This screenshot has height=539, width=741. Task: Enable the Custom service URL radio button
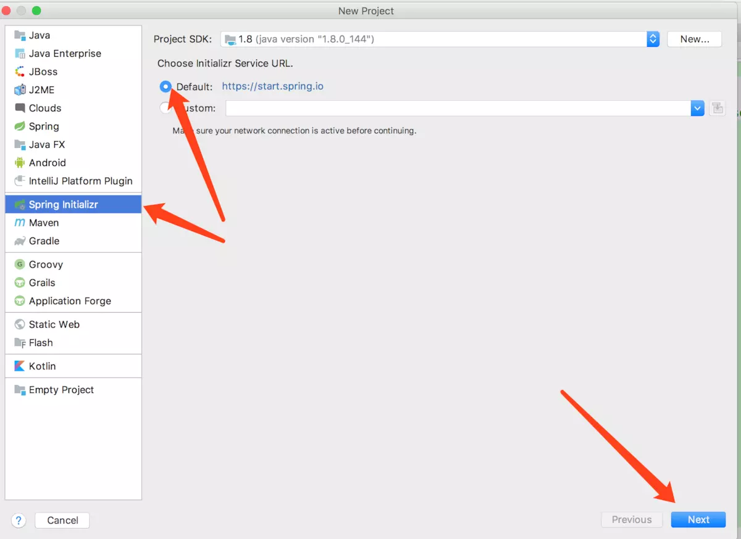coord(165,108)
